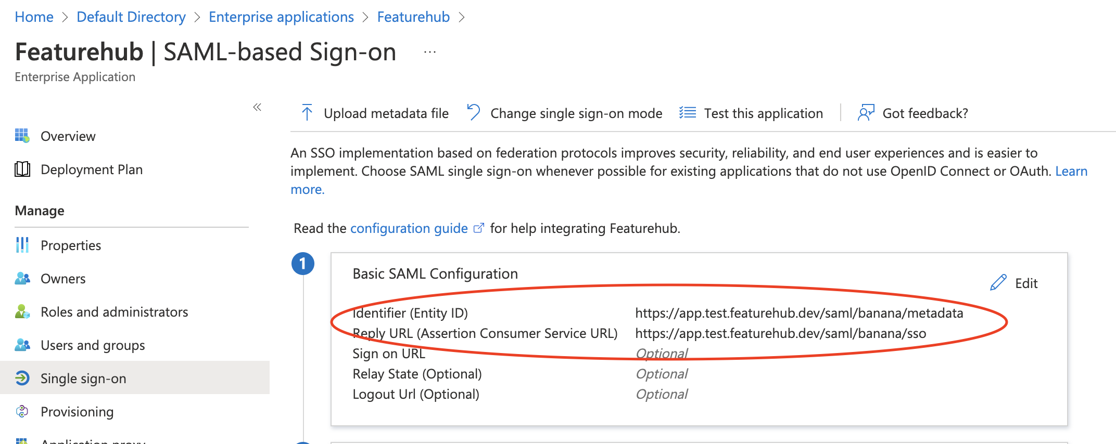This screenshot has width=1116, height=444.
Task: Open the ellipsis menu next to the page title
Action: [x=429, y=51]
